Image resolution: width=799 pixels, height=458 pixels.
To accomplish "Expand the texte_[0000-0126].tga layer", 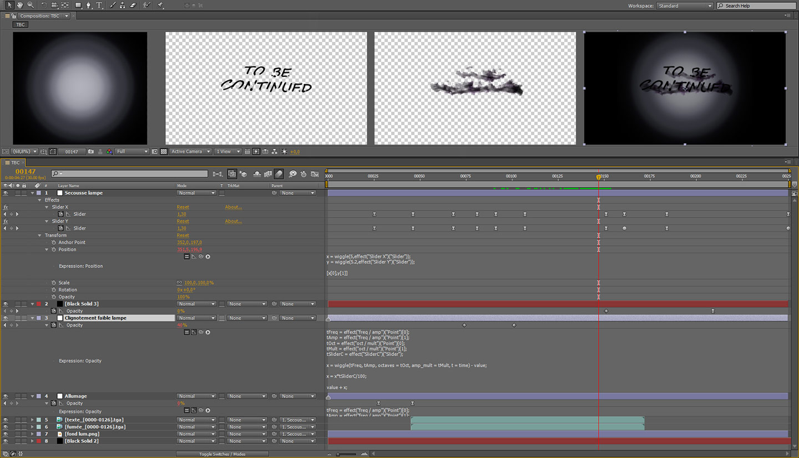I will [x=32, y=420].
